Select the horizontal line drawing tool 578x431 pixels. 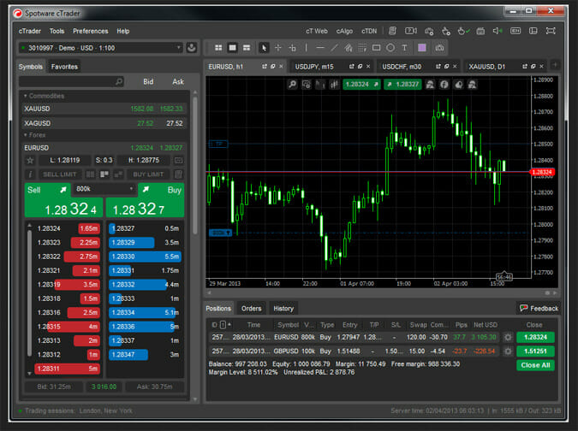pyautogui.click(x=320, y=48)
